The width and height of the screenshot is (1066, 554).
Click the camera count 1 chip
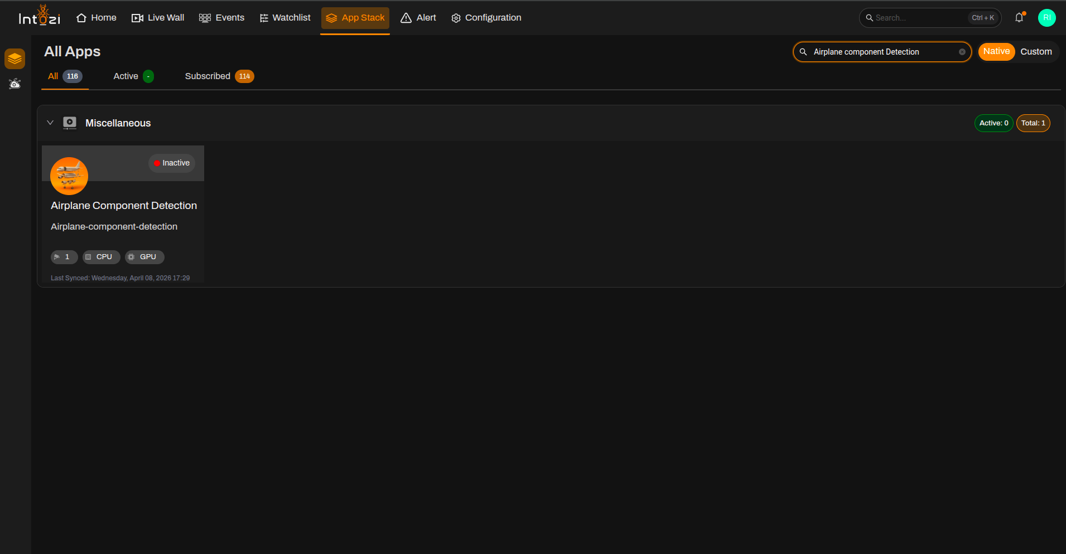click(64, 257)
